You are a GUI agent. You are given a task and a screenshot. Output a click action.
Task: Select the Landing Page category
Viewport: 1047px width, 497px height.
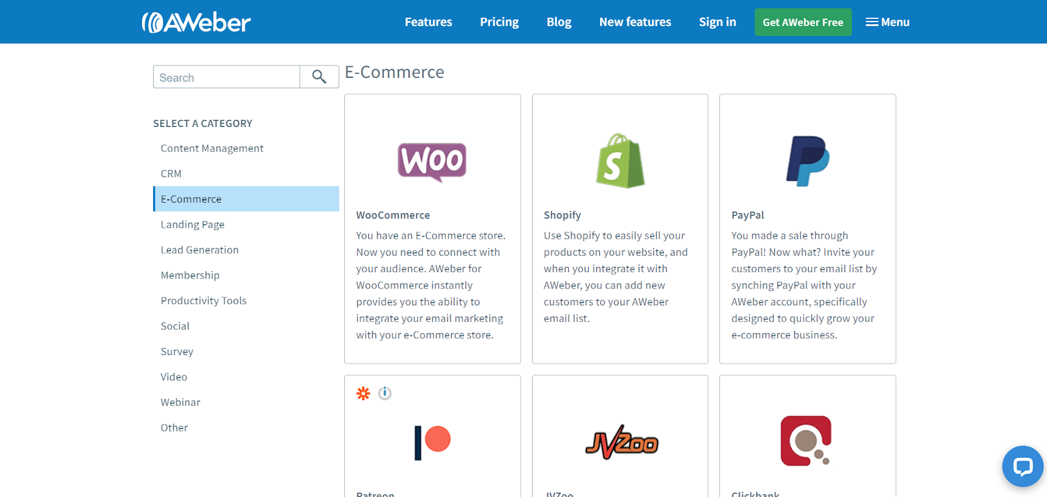[192, 224]
